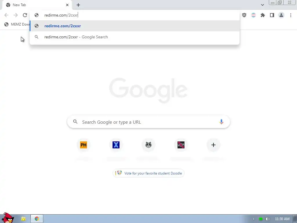Open the raccoon face shortcut tile
Image resolution: width=297 pixels, height=223 pixels.
pyautogui.click(x=148, y=145)
